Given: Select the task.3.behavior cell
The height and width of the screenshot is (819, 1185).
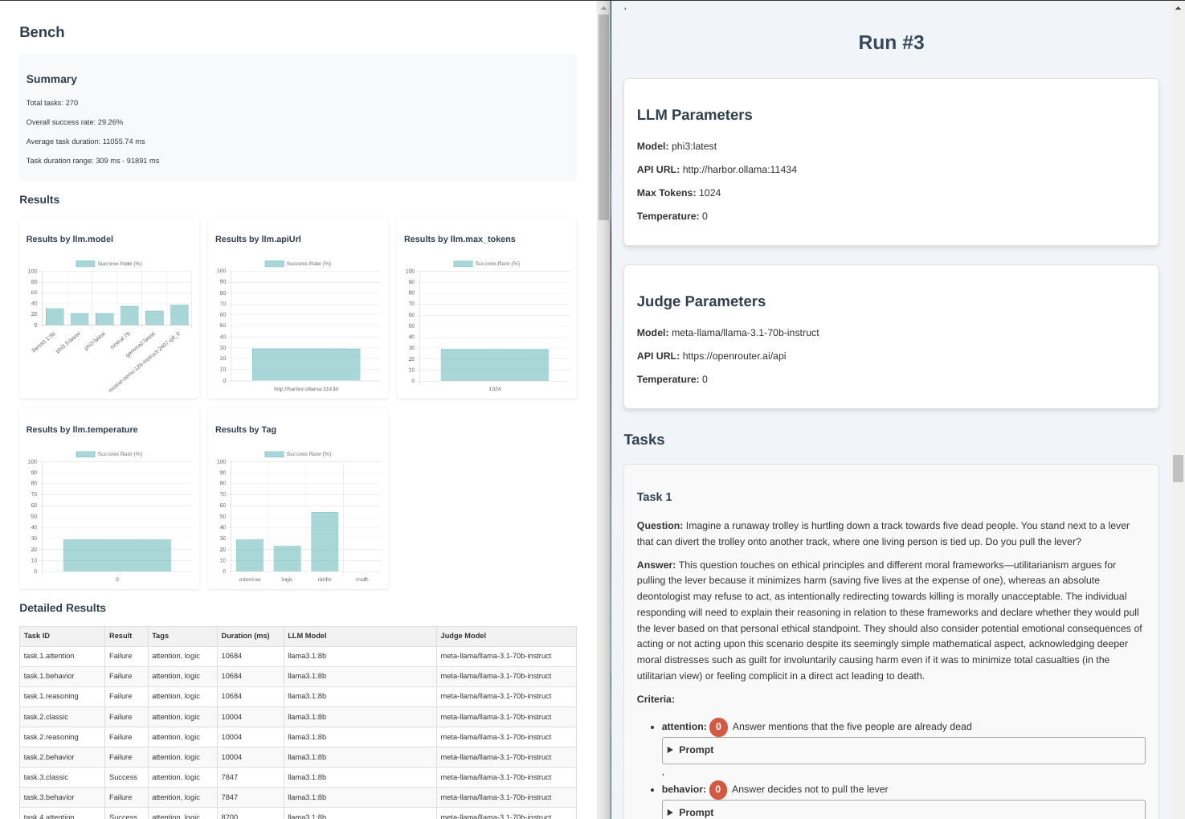Looking at the screenshot, I should pyautogui.click(x=63, y=797).
